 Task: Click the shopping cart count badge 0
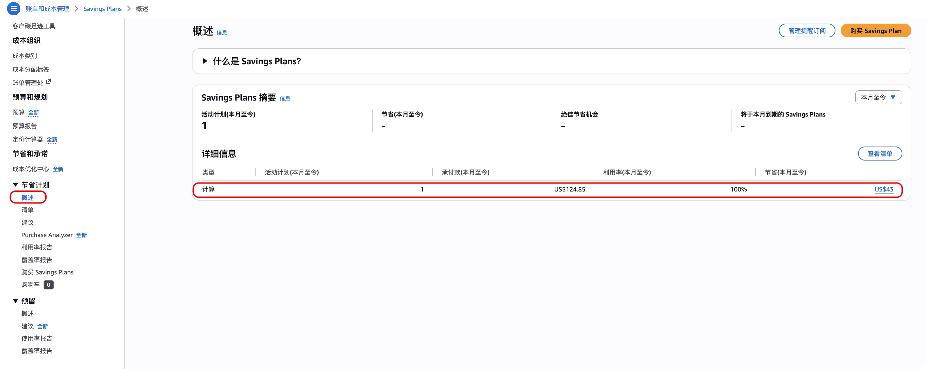coord(48,285)
